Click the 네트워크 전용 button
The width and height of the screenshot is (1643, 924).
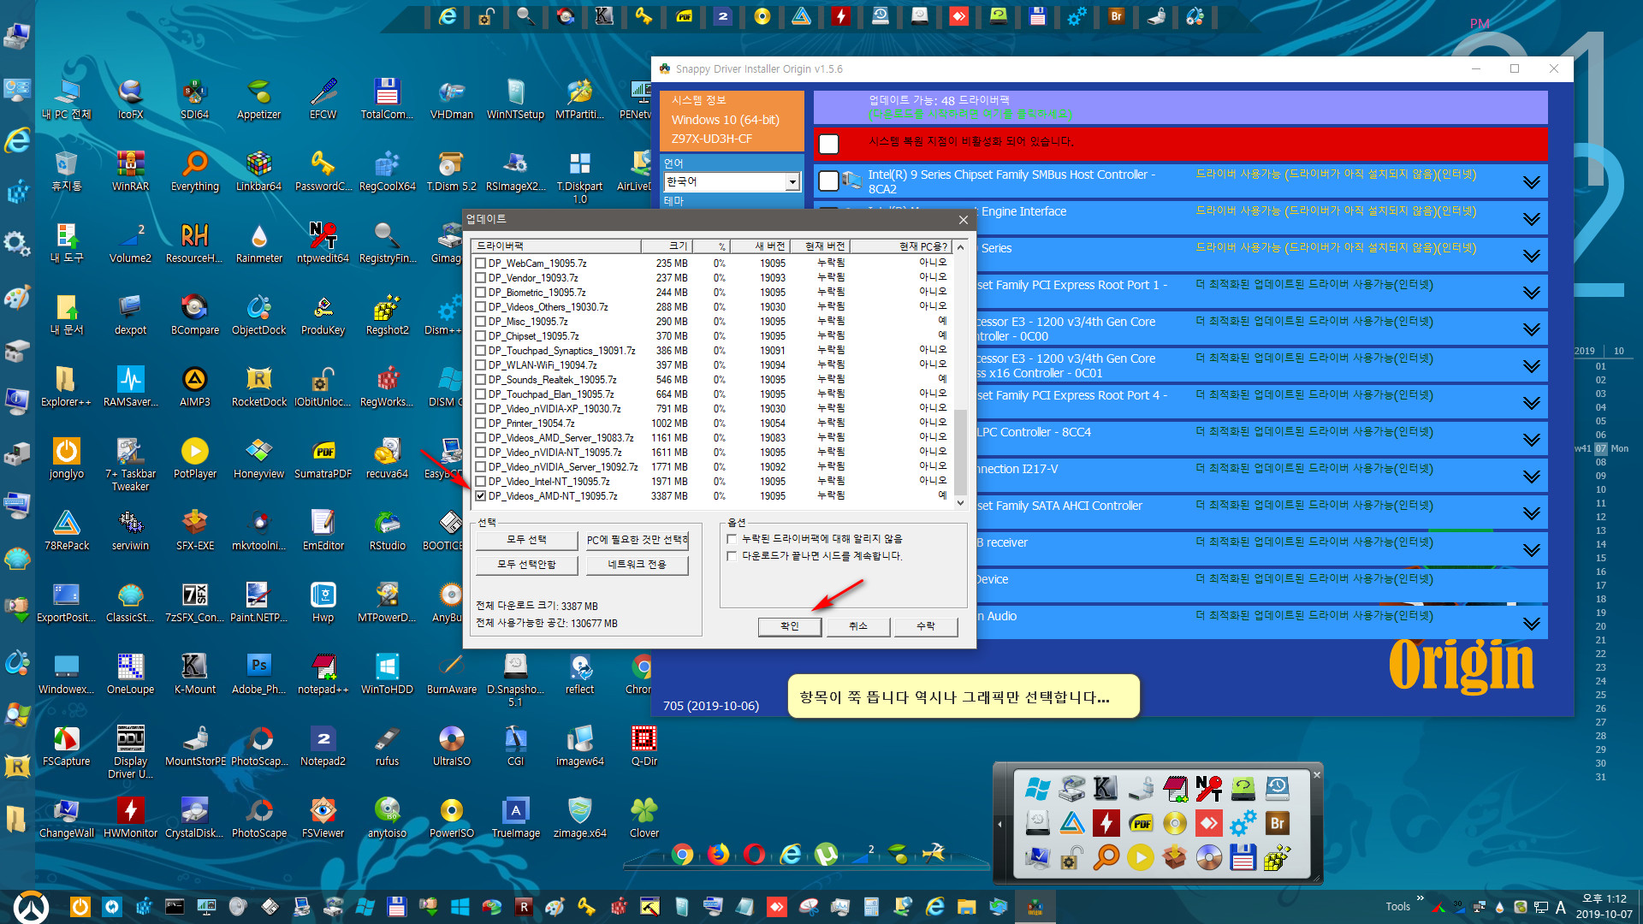click(x=637, y=565)
